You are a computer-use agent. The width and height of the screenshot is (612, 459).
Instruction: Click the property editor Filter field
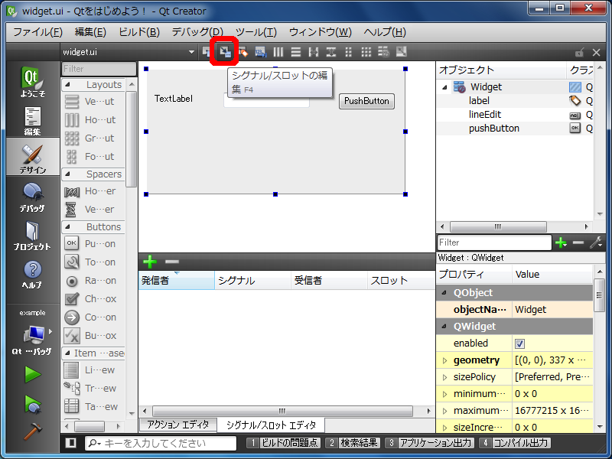[493, 243]
